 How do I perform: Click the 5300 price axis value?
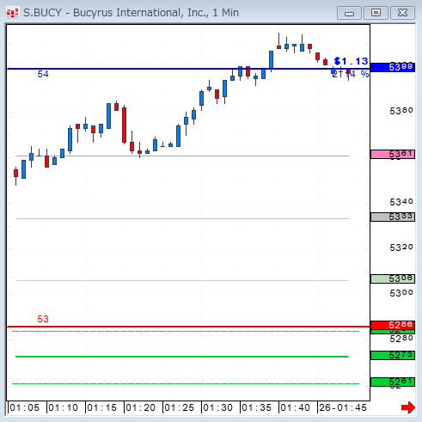coord(401,293)
